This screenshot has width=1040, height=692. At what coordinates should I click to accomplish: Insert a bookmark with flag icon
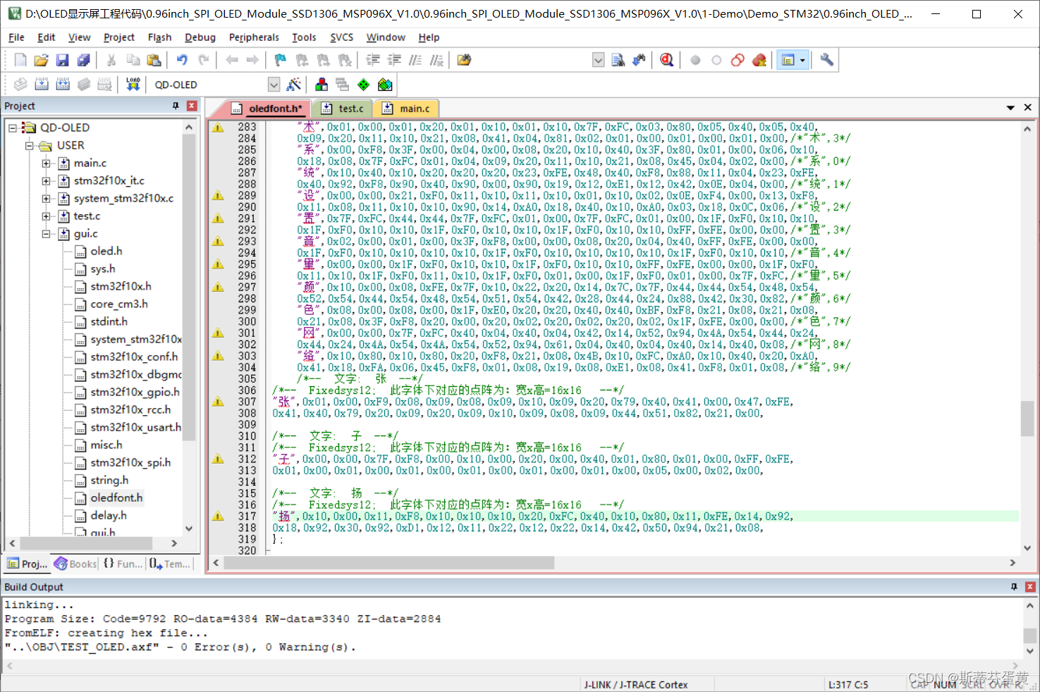281,60
